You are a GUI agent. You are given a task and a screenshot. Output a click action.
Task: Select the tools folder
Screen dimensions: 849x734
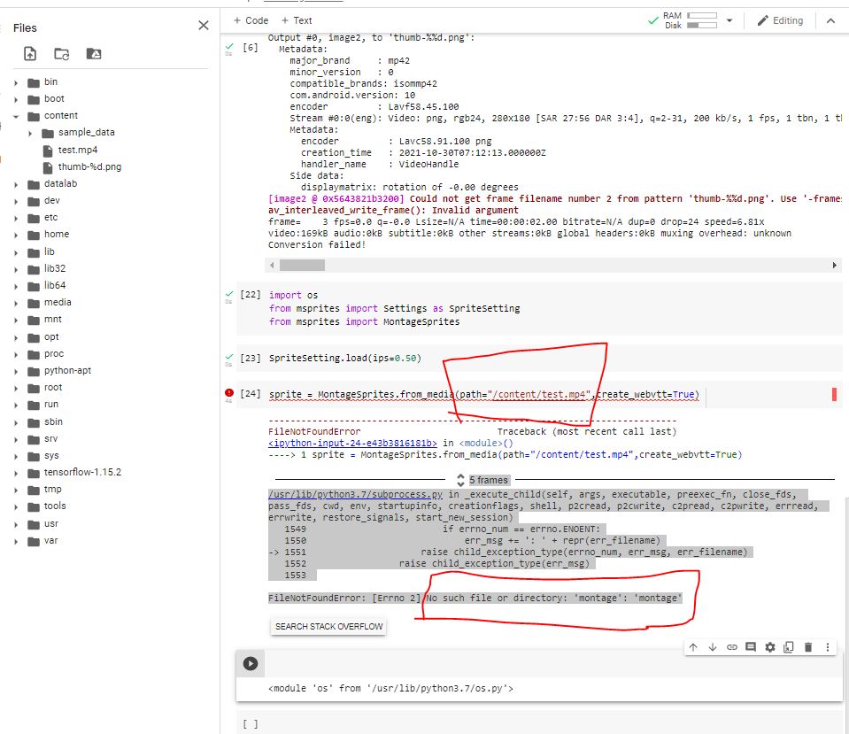pyautogui.click(x=55, y=506)
